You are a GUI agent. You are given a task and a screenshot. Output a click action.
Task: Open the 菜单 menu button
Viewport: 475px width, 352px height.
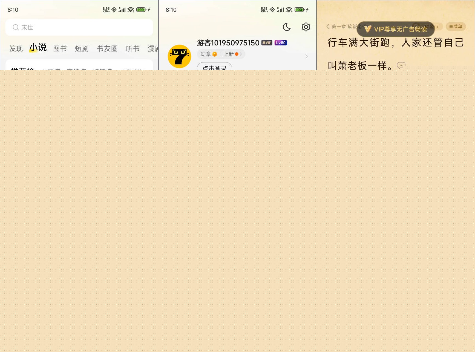pyautogui.click(x=456, y=27)
